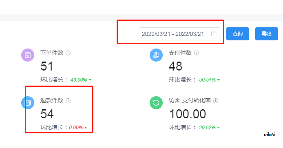Click the down arrow next to -50.51%
This screenshot has height=148, width=283.
point(219,80)
